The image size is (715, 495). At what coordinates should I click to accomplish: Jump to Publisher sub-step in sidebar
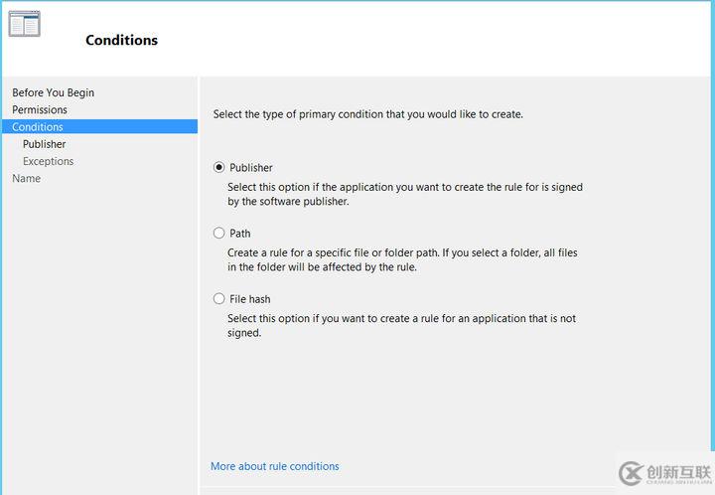tap(45, 144)
